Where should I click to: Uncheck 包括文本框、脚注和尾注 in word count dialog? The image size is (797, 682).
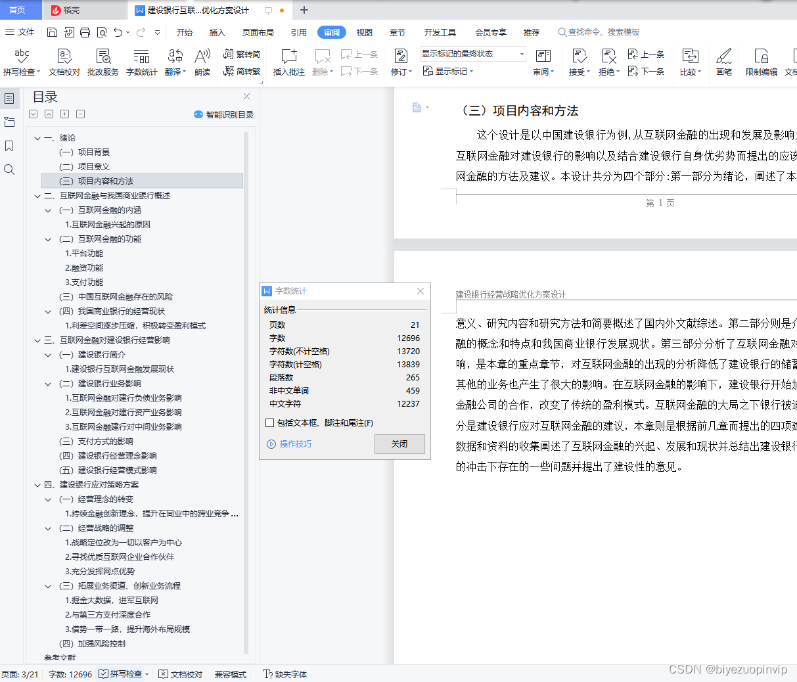click(269, 422)
